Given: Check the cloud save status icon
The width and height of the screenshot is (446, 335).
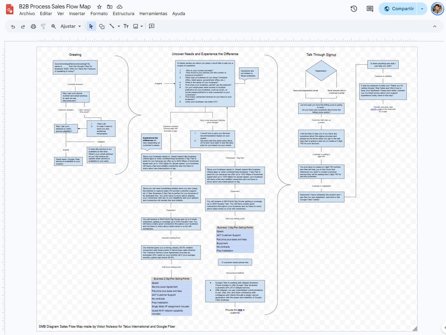Looking at the screenshot, I should [120, 7].
